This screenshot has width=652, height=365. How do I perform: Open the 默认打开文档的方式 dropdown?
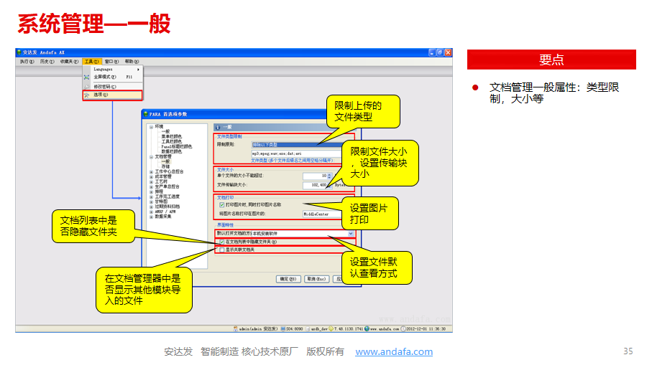pyautogui.click(x=351, y=233)
